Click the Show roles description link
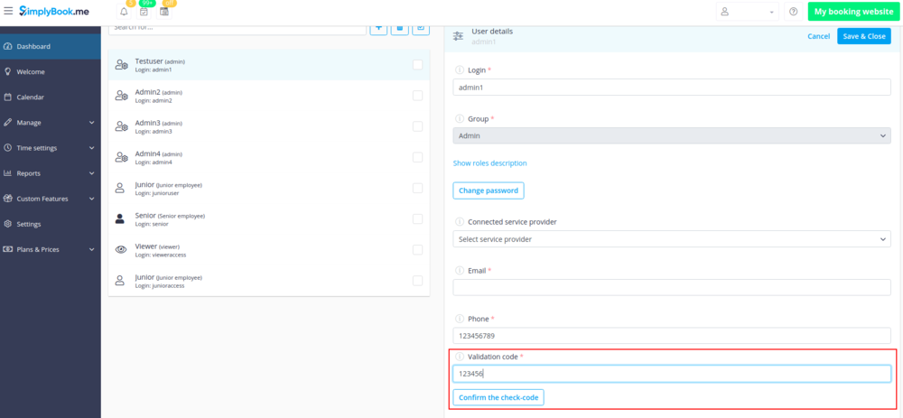Screen dimensions: 903x418 tap(489, 163)
